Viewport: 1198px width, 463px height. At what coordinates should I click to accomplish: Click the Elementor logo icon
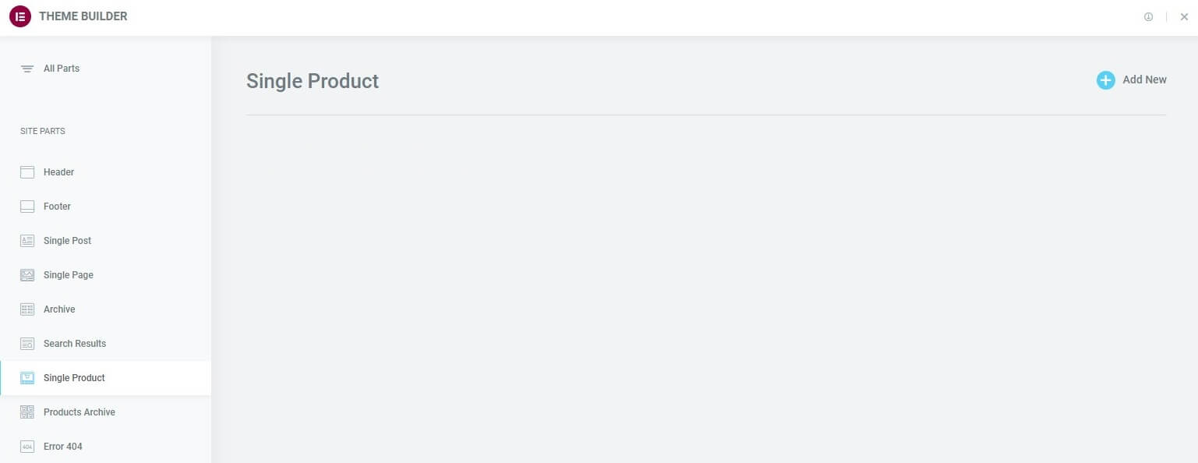click(x=20, y=16)
